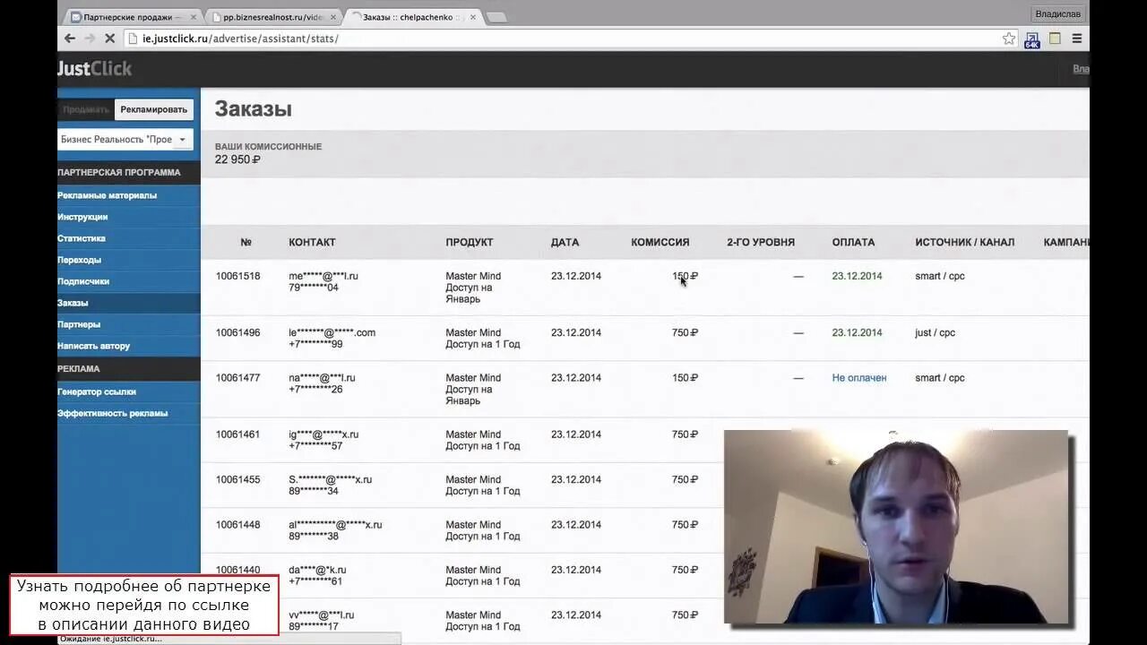
Task: Stop loading the page with the X button
Action: click(x=109, y=39)
